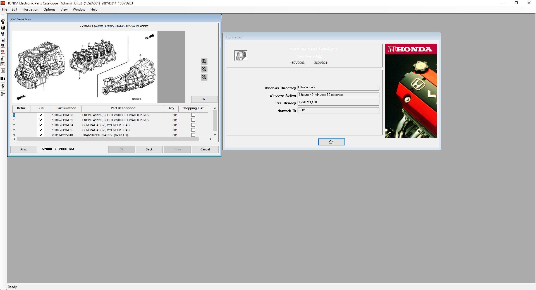Click the Refnr column header
The height and width of the screenshot is (290, 536).
(x=21, y=108)
